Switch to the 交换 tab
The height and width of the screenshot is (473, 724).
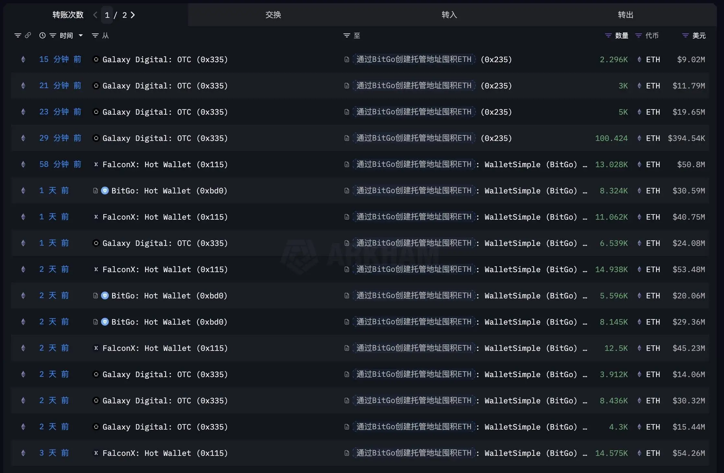pos(273,15)
